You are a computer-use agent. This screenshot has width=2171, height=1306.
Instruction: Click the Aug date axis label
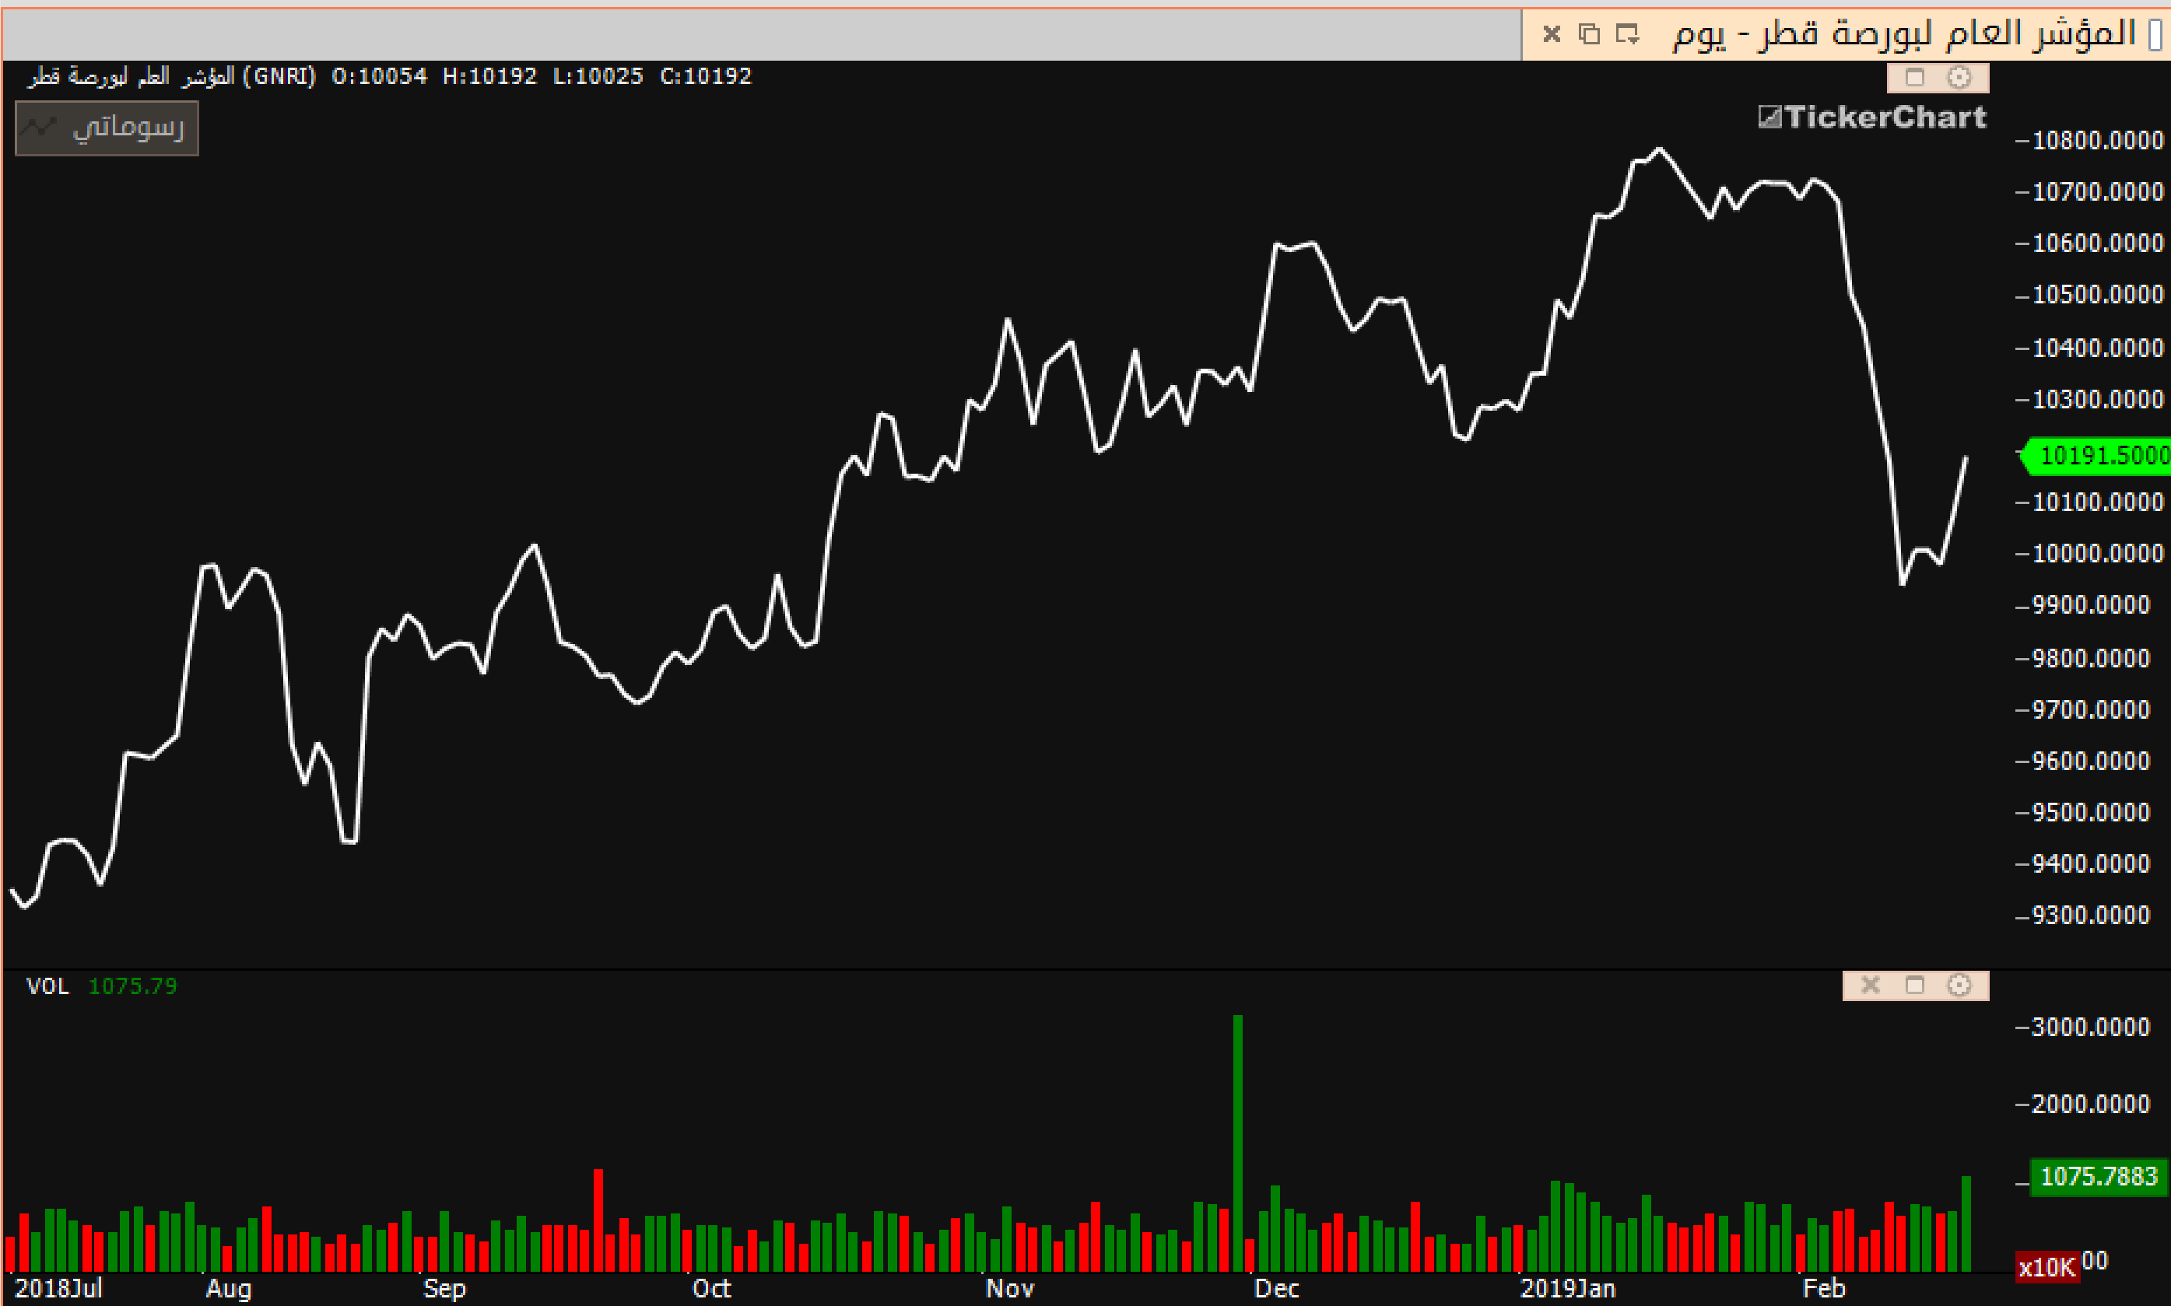click(229, 1288)
